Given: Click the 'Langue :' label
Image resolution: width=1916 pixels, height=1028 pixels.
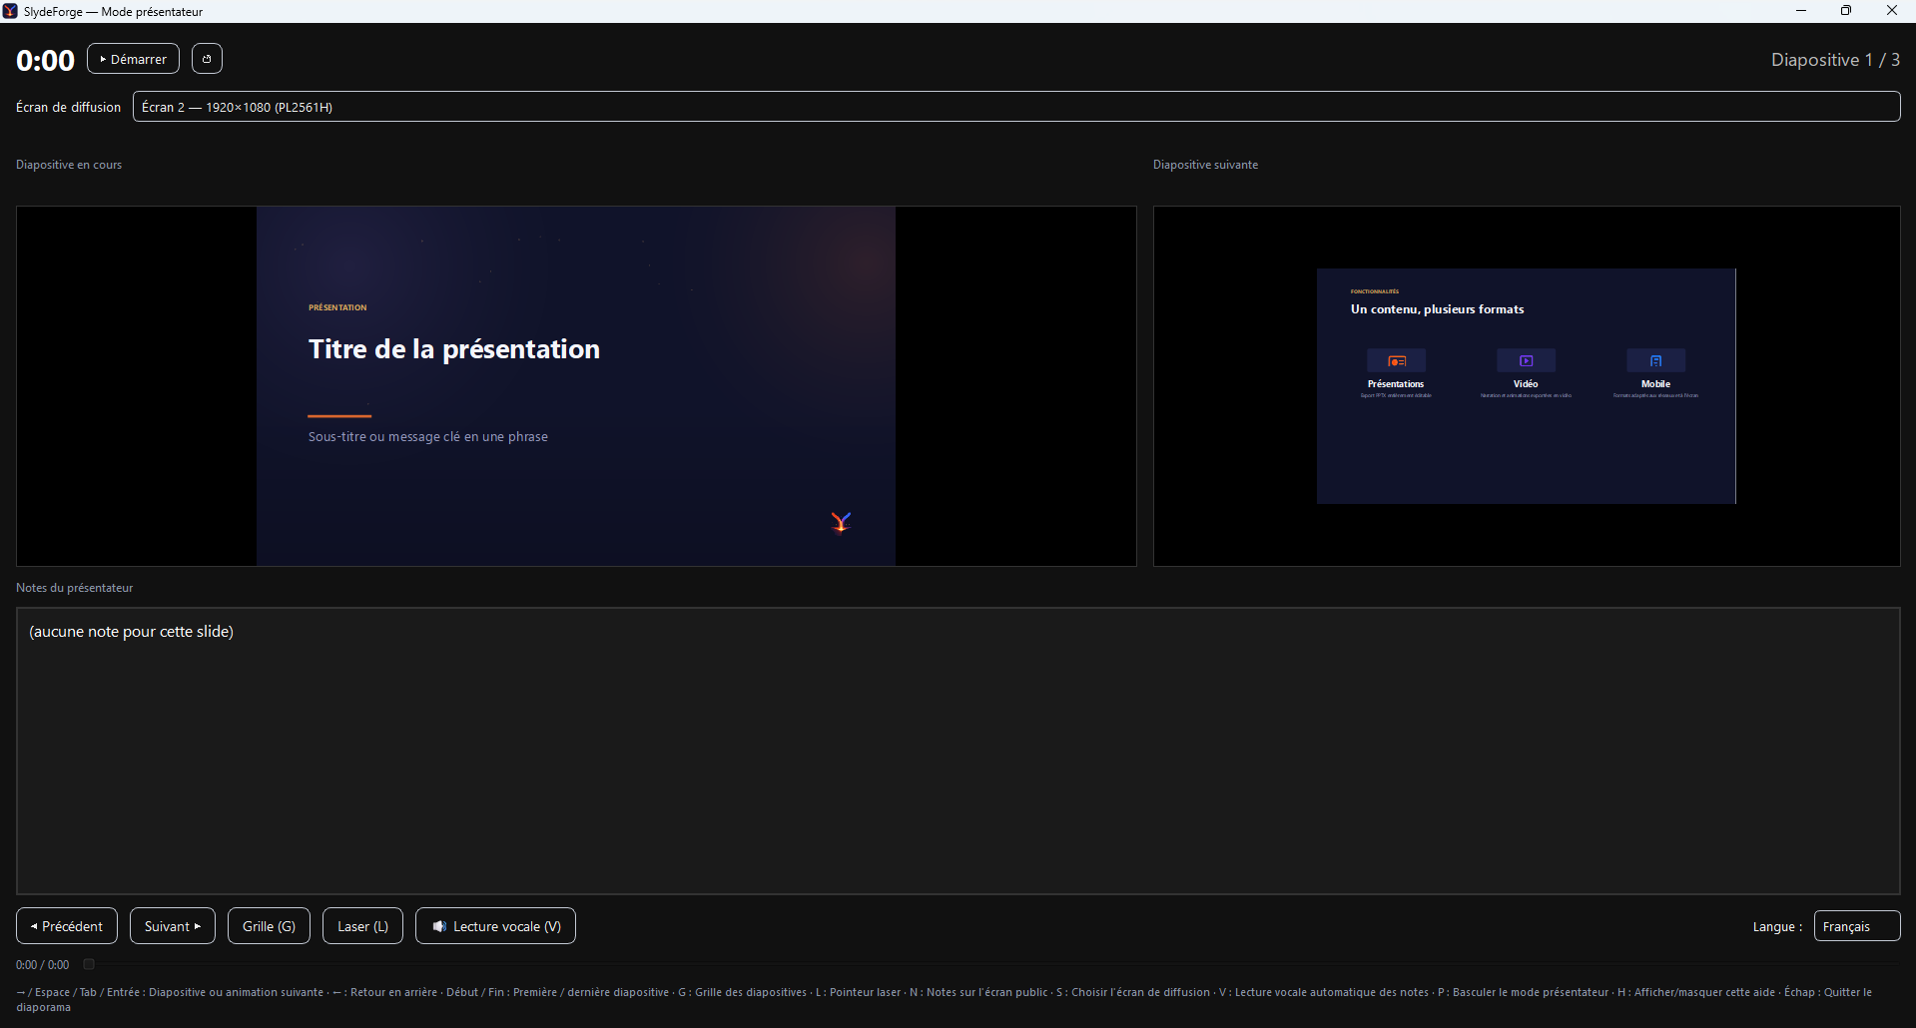Looking at the screenshot, I should [1777, 926].
